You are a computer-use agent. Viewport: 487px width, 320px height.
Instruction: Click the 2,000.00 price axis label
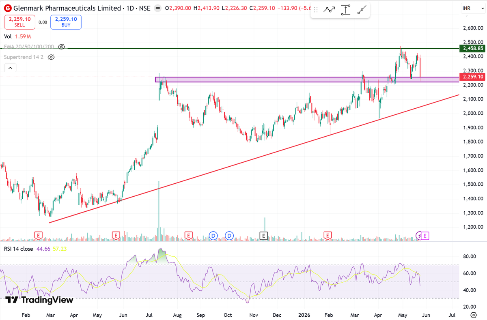click(x=473, y=113)
